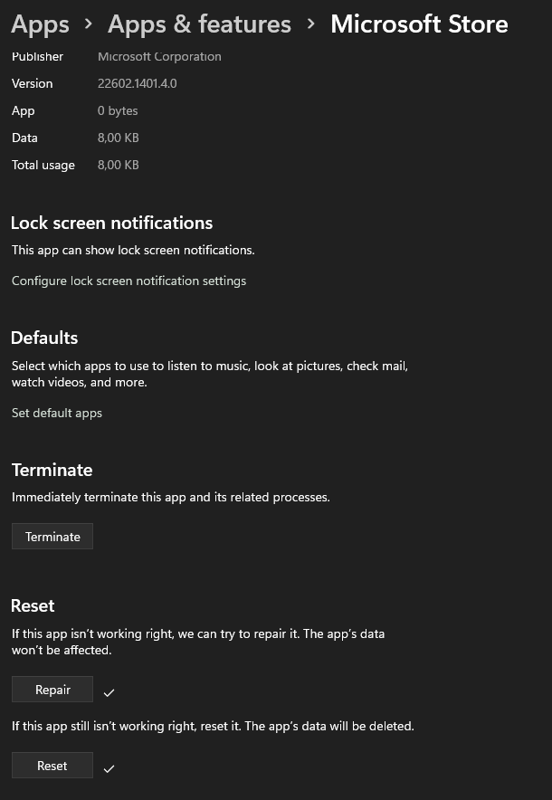Viewport: 552px width, 800px height.
Task: Navigate to Apps & features breadcrumb
Action: 199,24
